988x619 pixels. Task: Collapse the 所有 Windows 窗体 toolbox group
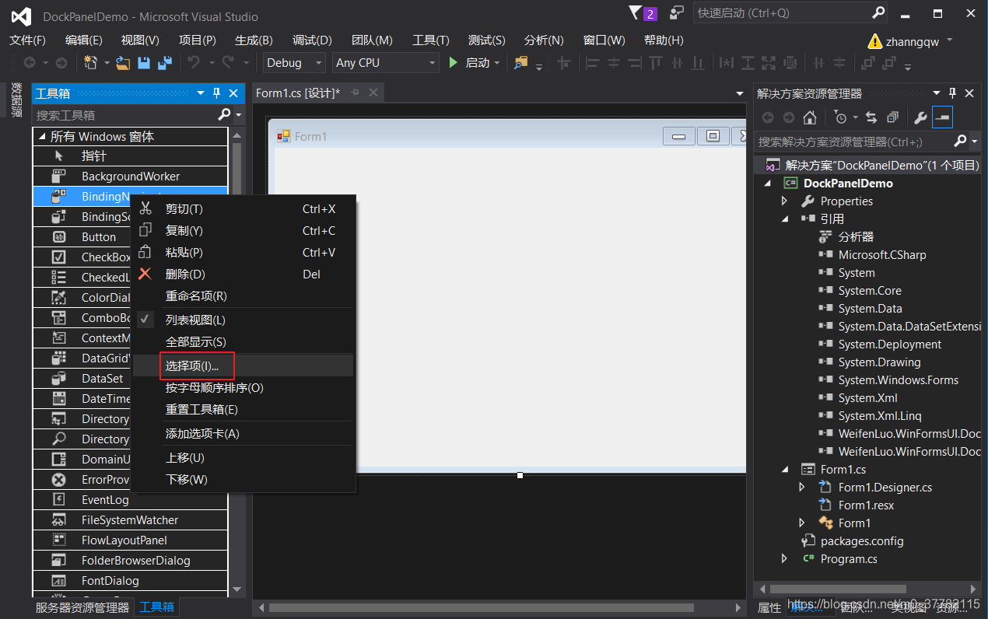point(41,137)
